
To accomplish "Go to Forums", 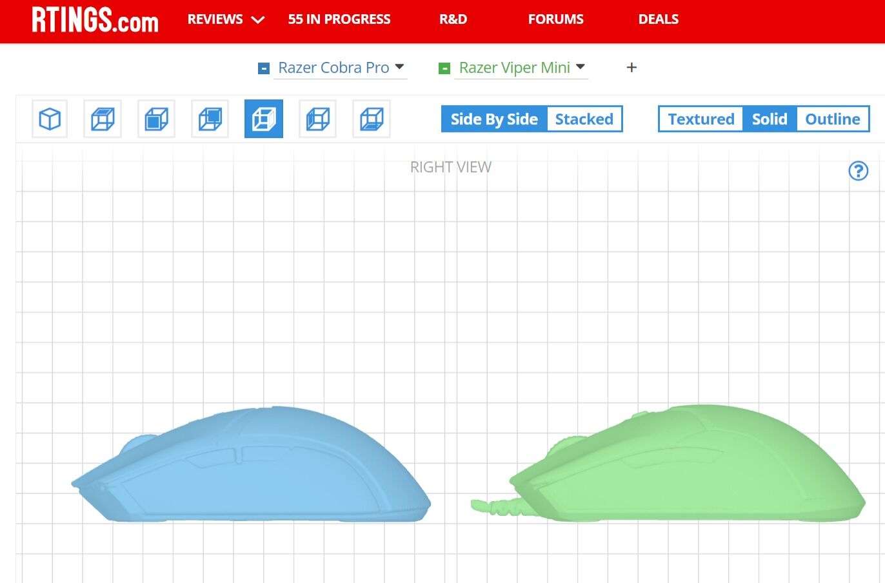I will click(x=555, y=19).
